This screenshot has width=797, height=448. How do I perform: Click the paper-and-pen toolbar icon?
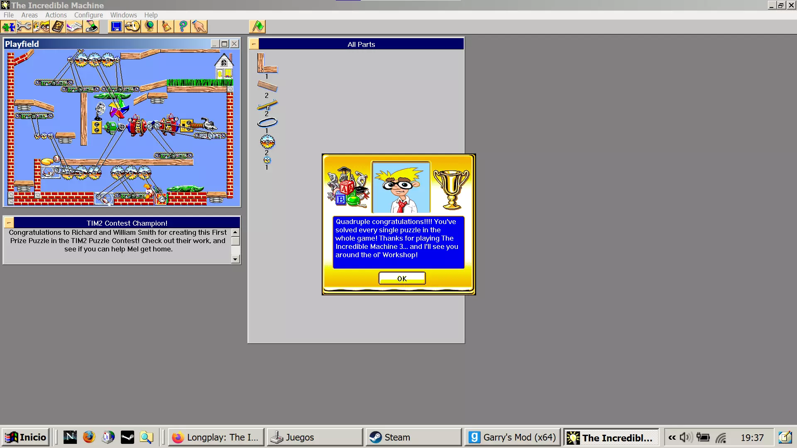74,27
